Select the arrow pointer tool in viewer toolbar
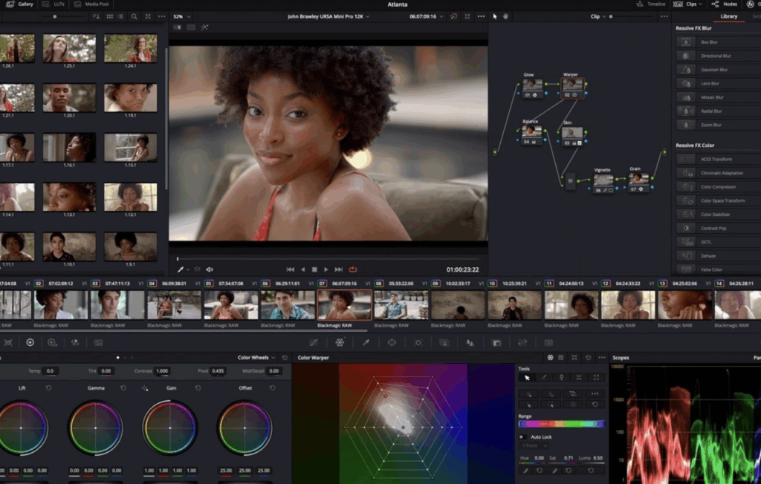 (495, 16)
